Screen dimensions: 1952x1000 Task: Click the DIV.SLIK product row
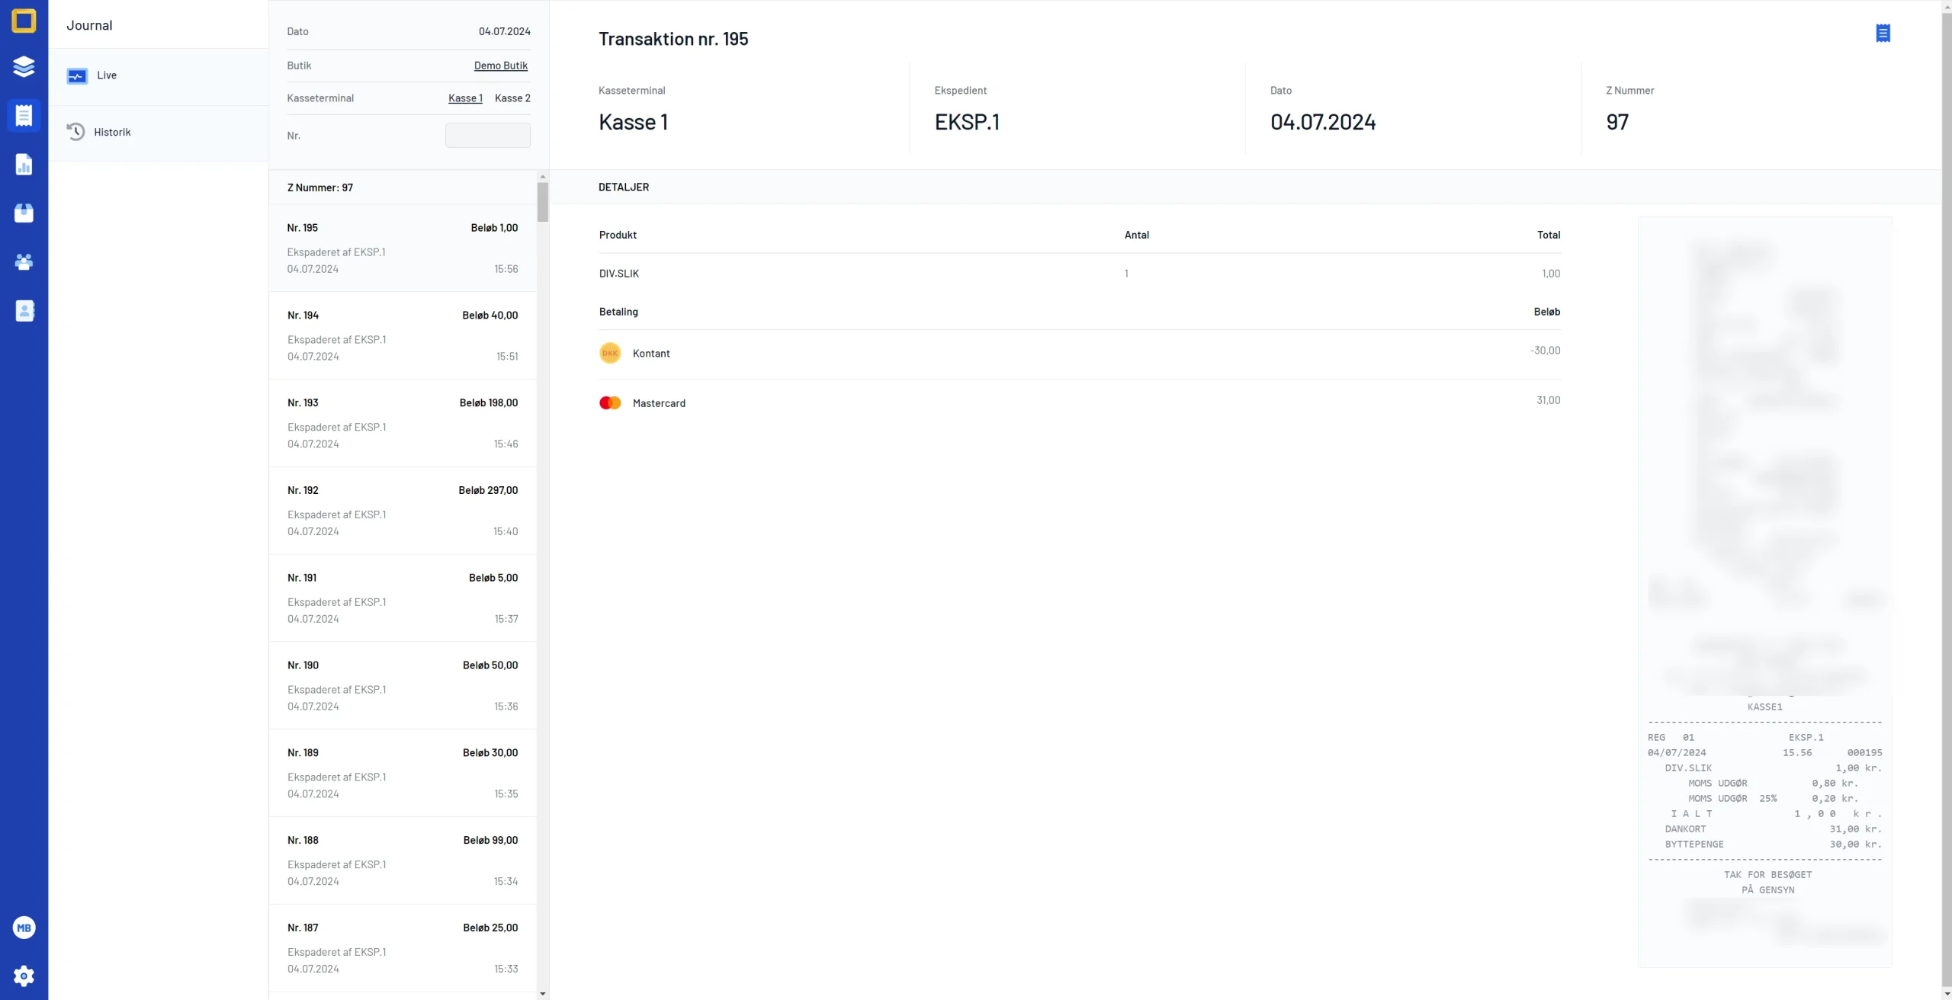point(1080,274)
